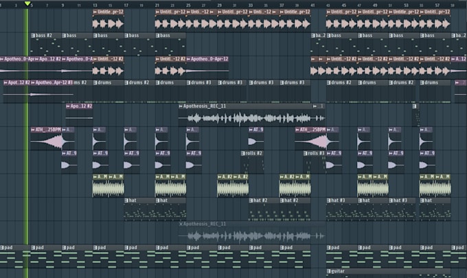Click the green playhead position marker

(27, 3)
